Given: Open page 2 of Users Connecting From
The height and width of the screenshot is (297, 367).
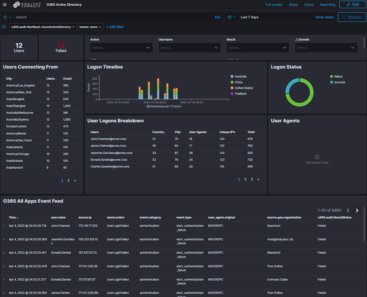Looking at the screenshot, I should tap(68, 180).
